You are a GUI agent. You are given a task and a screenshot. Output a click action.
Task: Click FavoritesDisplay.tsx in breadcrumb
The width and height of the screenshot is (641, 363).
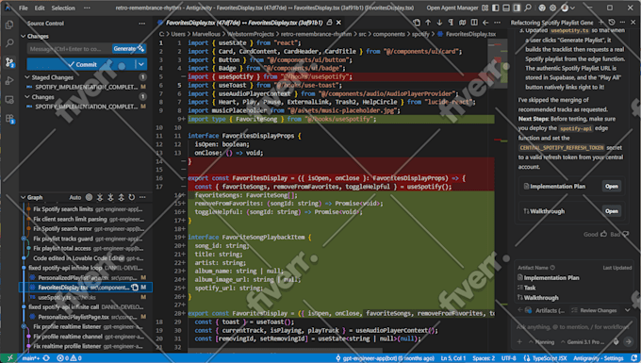[x=470, y=34]
